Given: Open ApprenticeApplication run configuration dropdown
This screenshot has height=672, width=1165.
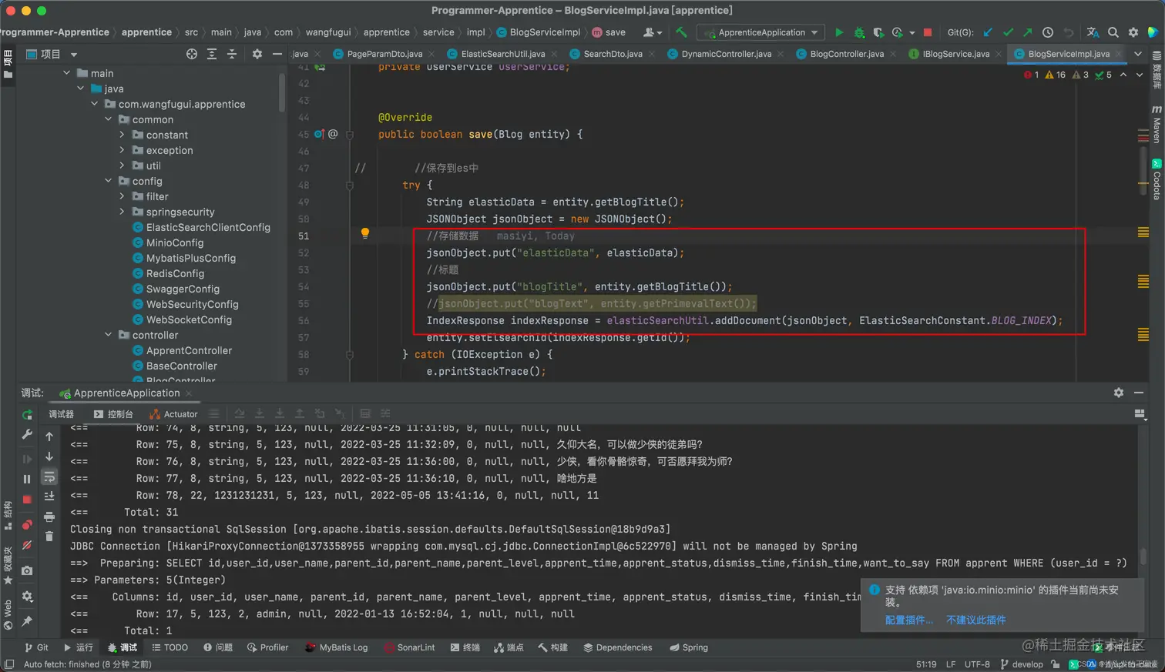Looking at the screenshot, I should click(760, 32).
